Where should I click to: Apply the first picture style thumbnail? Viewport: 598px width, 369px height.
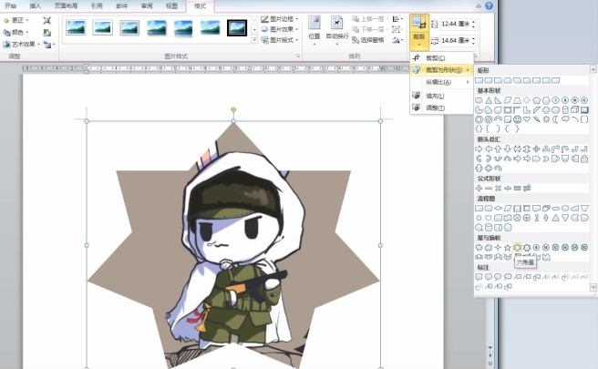click(x=76, y=27)
